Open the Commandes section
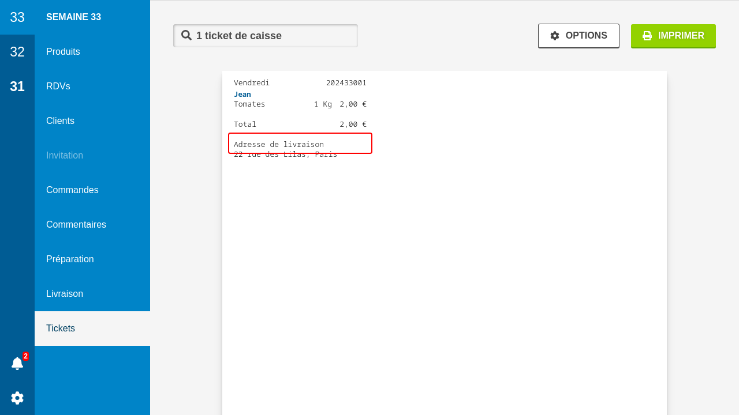 [72, 190]
